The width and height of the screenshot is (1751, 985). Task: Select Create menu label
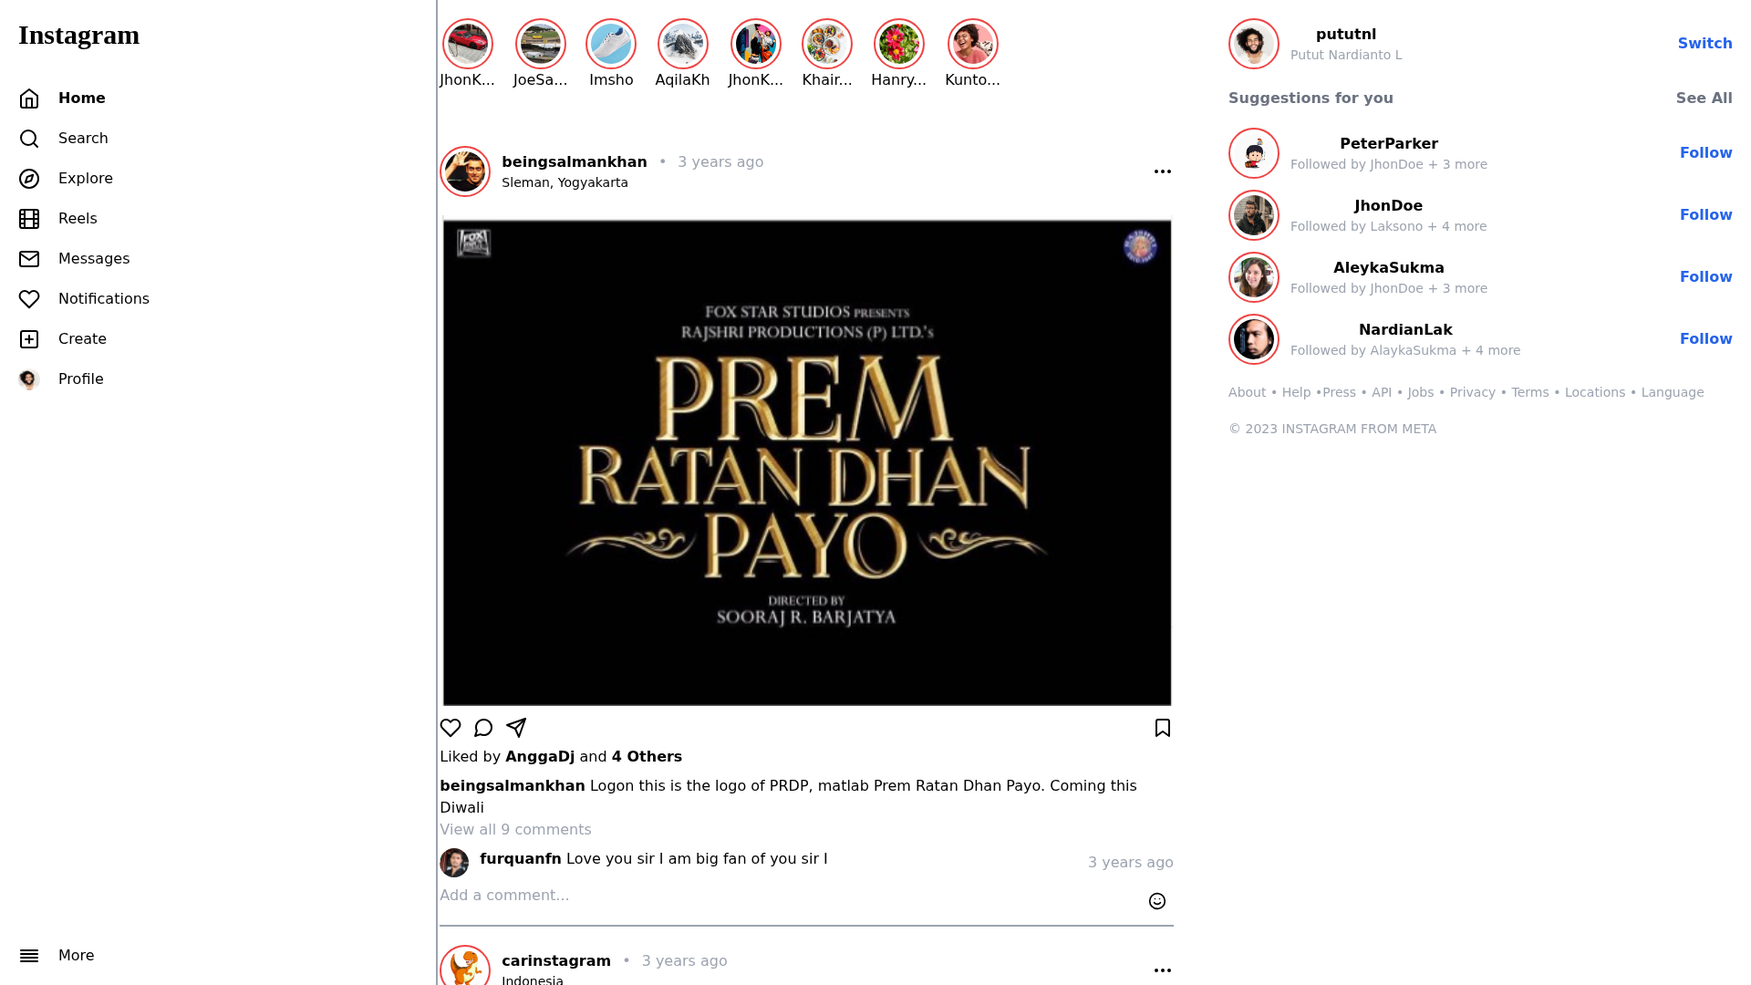coord(82,339)
